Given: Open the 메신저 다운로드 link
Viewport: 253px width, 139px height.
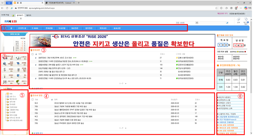Looking at the screenshot, I should pos(225,97).
